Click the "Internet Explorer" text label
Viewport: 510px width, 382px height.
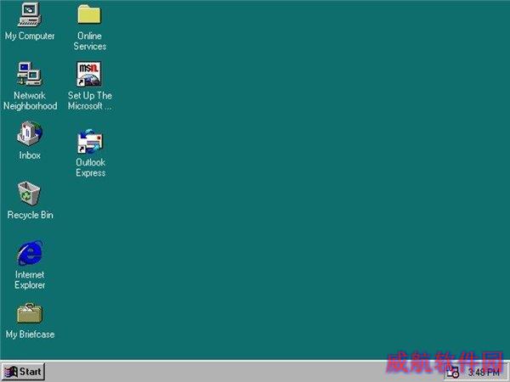click(x=30, y=279)
